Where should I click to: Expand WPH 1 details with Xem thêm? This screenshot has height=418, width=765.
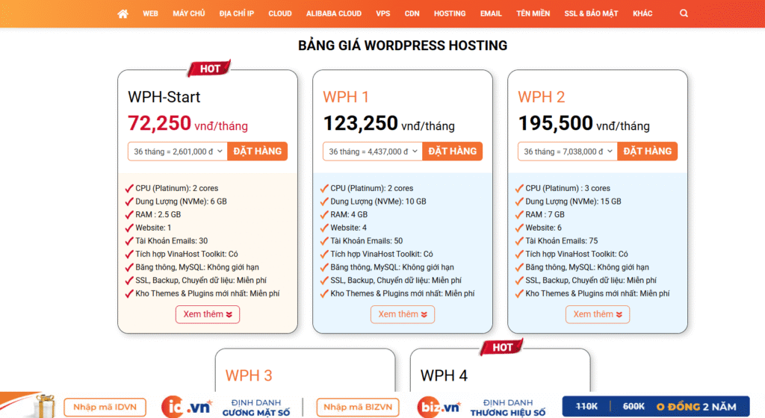403,314
